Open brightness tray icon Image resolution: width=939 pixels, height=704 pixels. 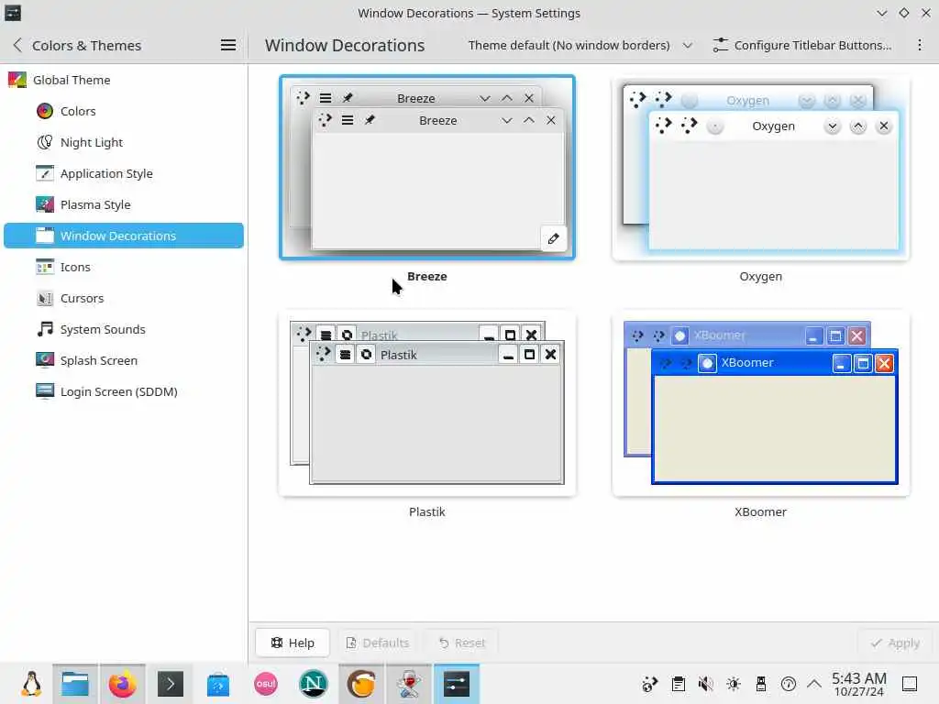[x=733, y=684]
